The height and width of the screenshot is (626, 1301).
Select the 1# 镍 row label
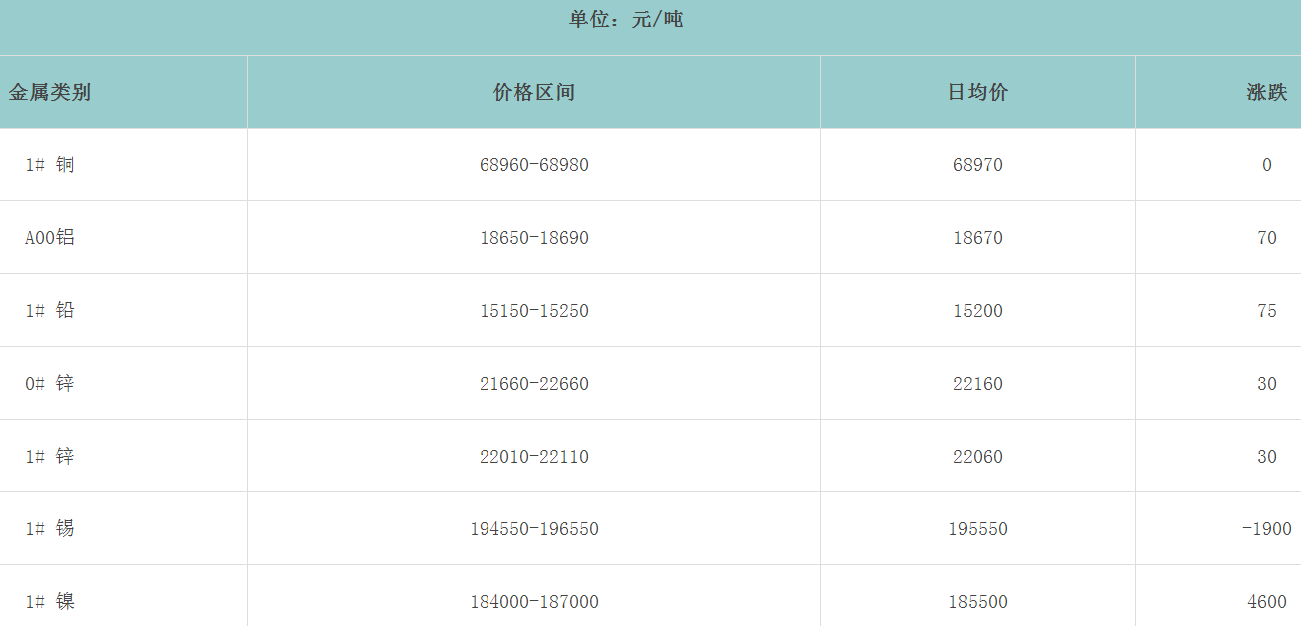coord(50,602)
